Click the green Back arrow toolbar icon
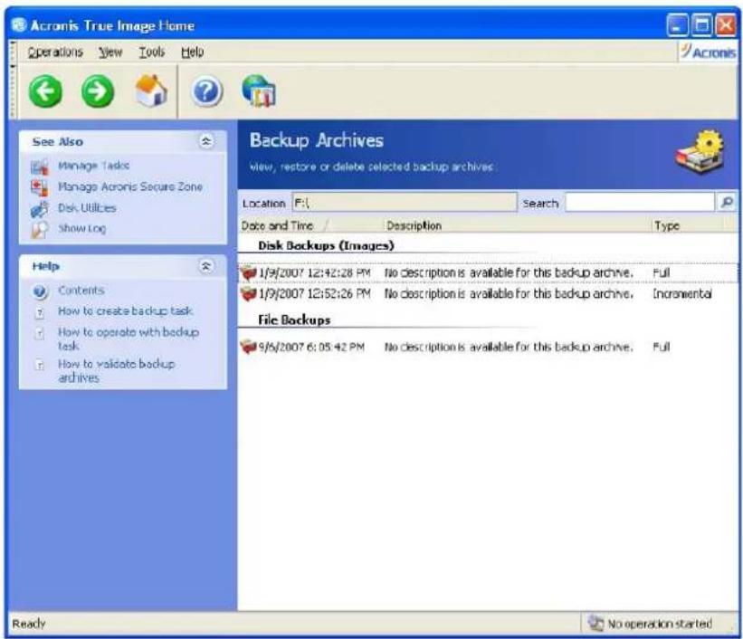Screen dimensions: 743x639 click(x=45, y=91)
